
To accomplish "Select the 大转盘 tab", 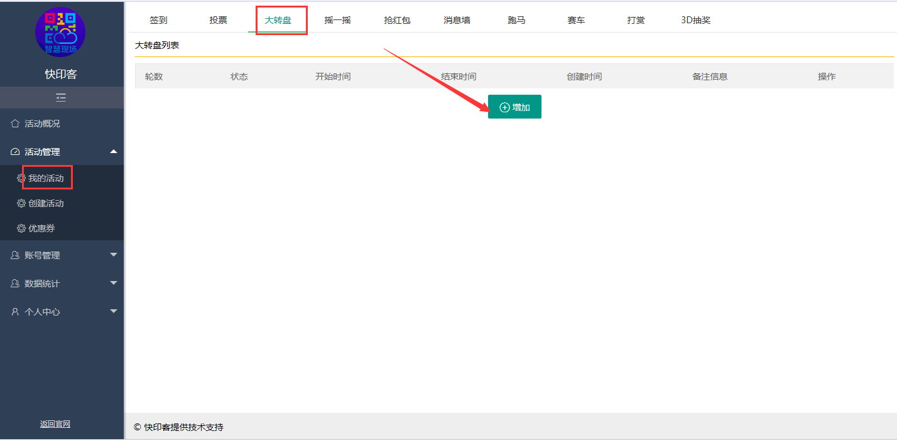I will [x=278, y=20].
